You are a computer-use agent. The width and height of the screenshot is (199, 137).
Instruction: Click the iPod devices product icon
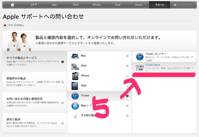click(75, 66)
